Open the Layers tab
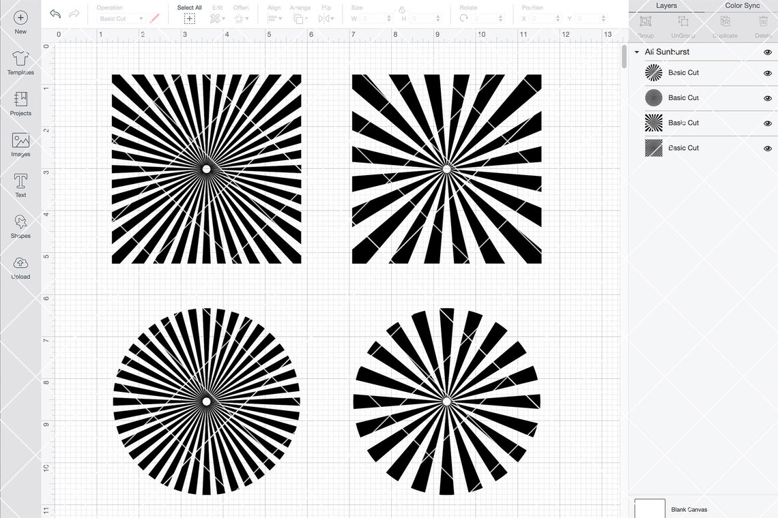Viewport: 778px width, 518px height. coord(666,5)
